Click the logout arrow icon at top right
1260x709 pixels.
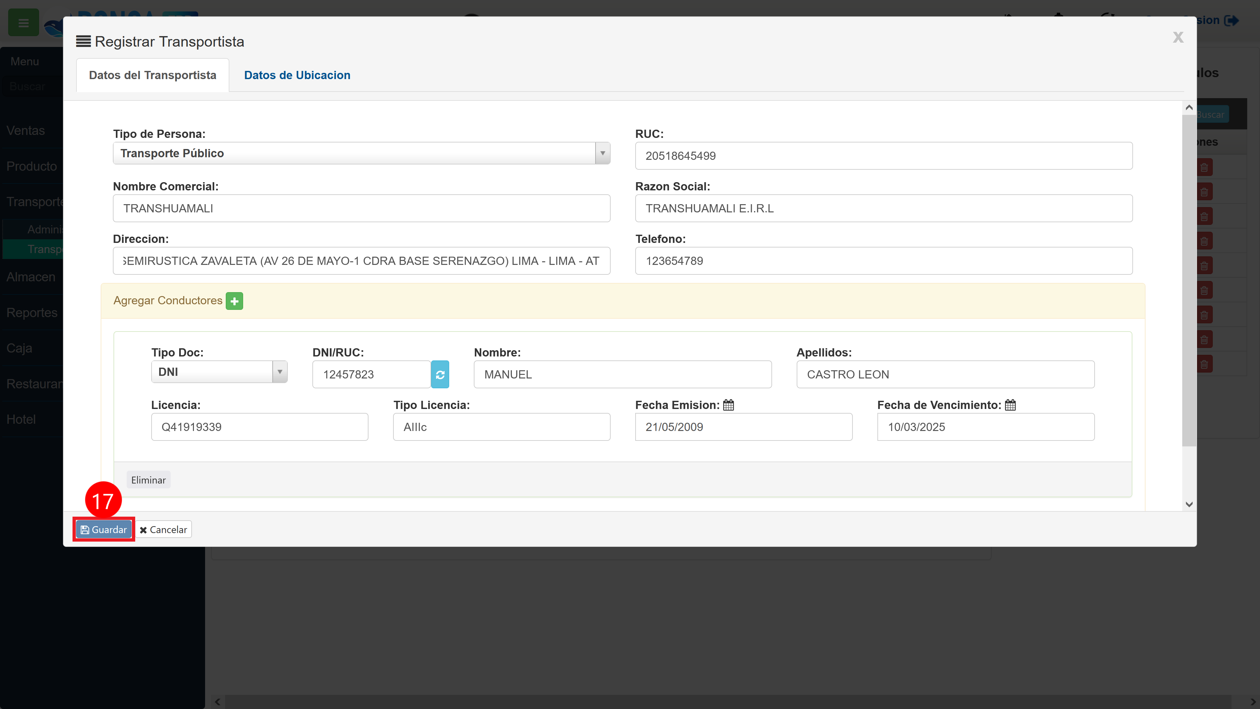coord(1231,21)
